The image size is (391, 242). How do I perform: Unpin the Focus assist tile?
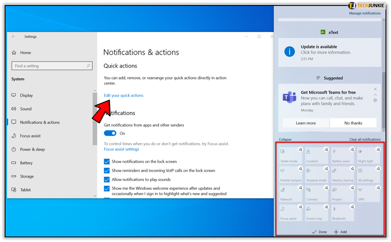(300, 207)
